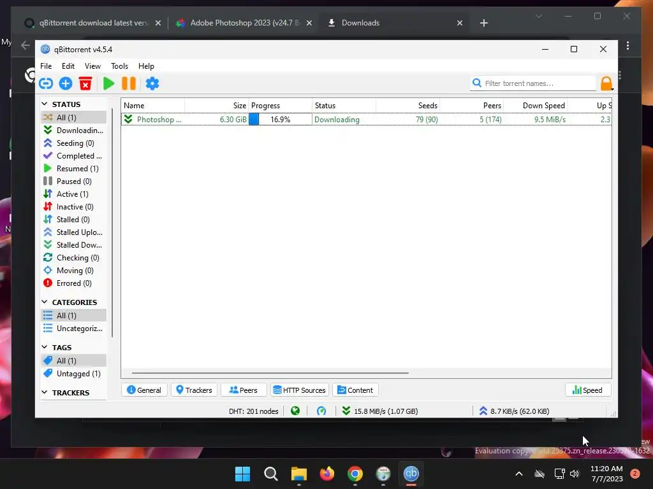Image resolution: width=653 pixels, height=489 pixels.
Task: Open the HTTP Sources tab
Action: point(300,390)
